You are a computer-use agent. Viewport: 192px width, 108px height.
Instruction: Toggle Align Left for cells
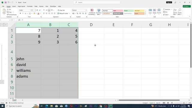pos(44,13)
